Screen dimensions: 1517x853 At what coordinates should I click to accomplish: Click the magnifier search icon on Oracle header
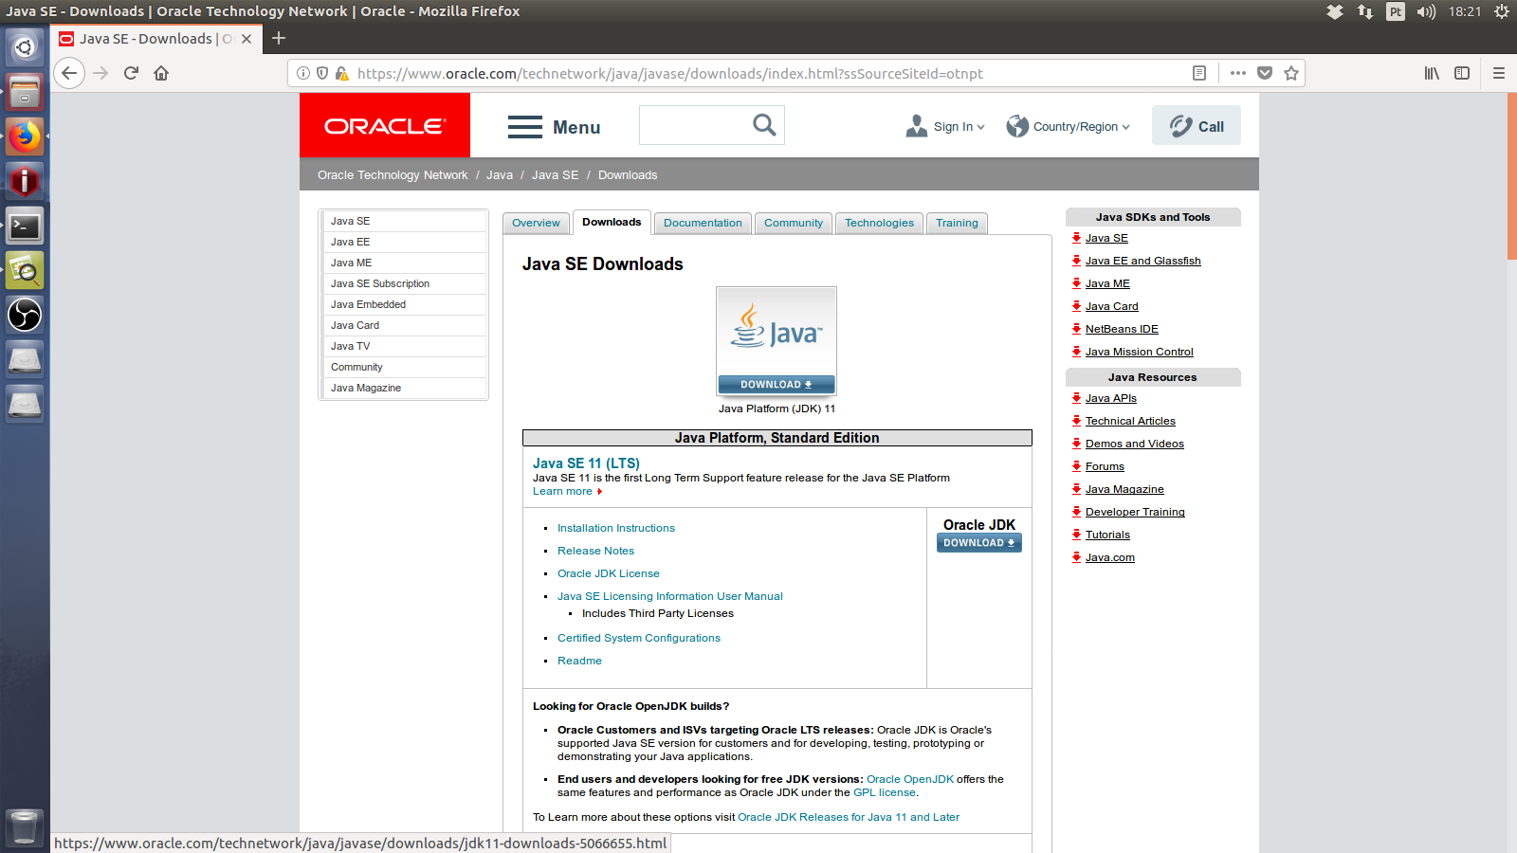click(764, 125)
